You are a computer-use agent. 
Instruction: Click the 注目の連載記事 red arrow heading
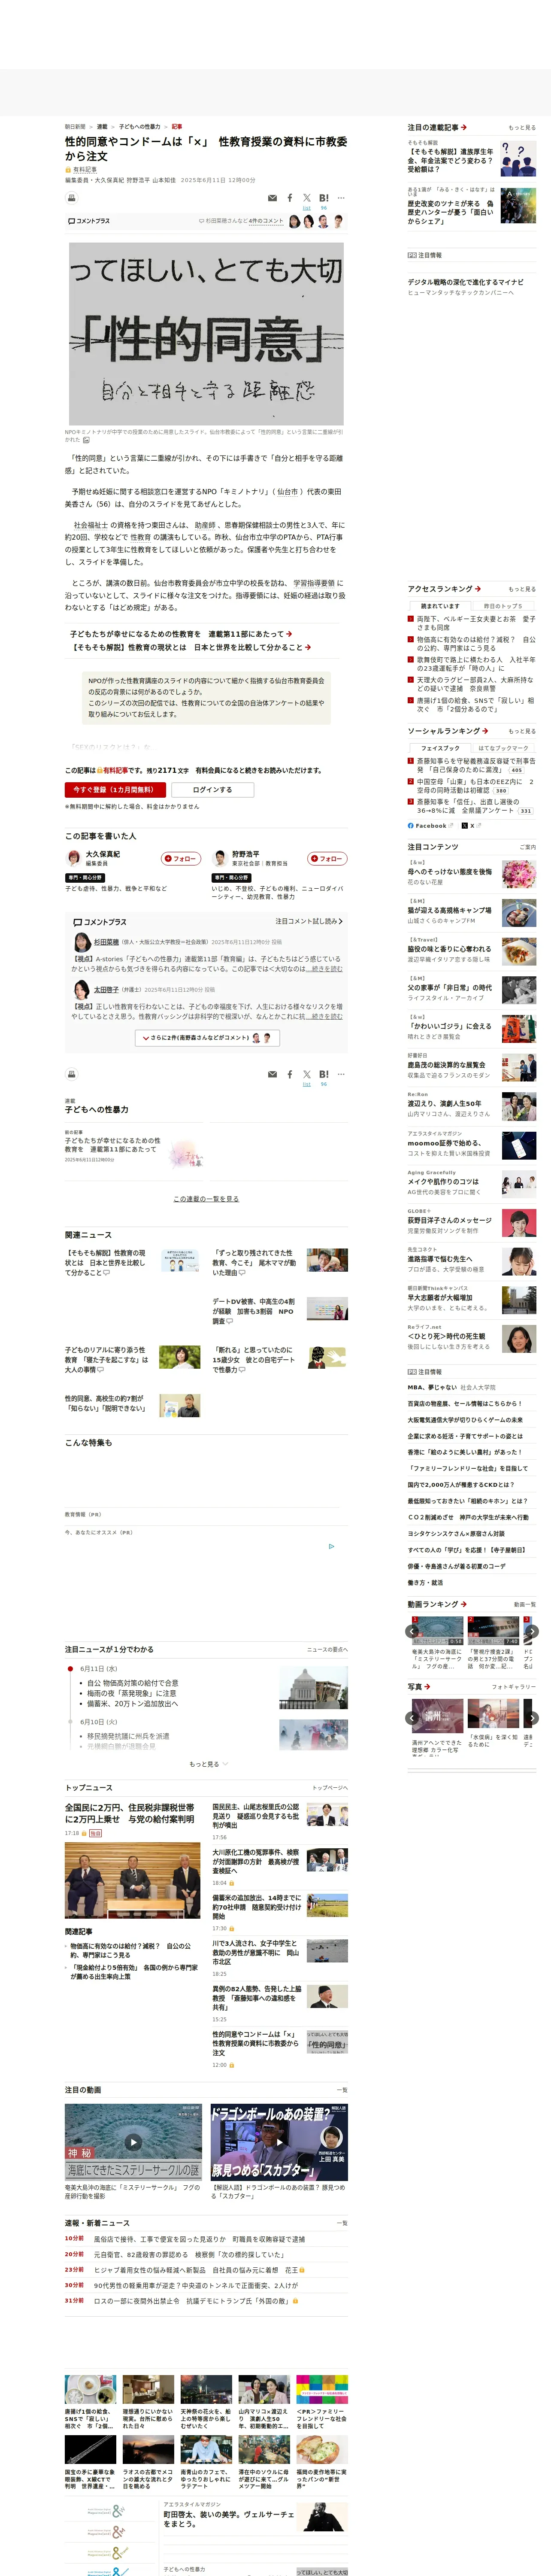tap(437, 128)
